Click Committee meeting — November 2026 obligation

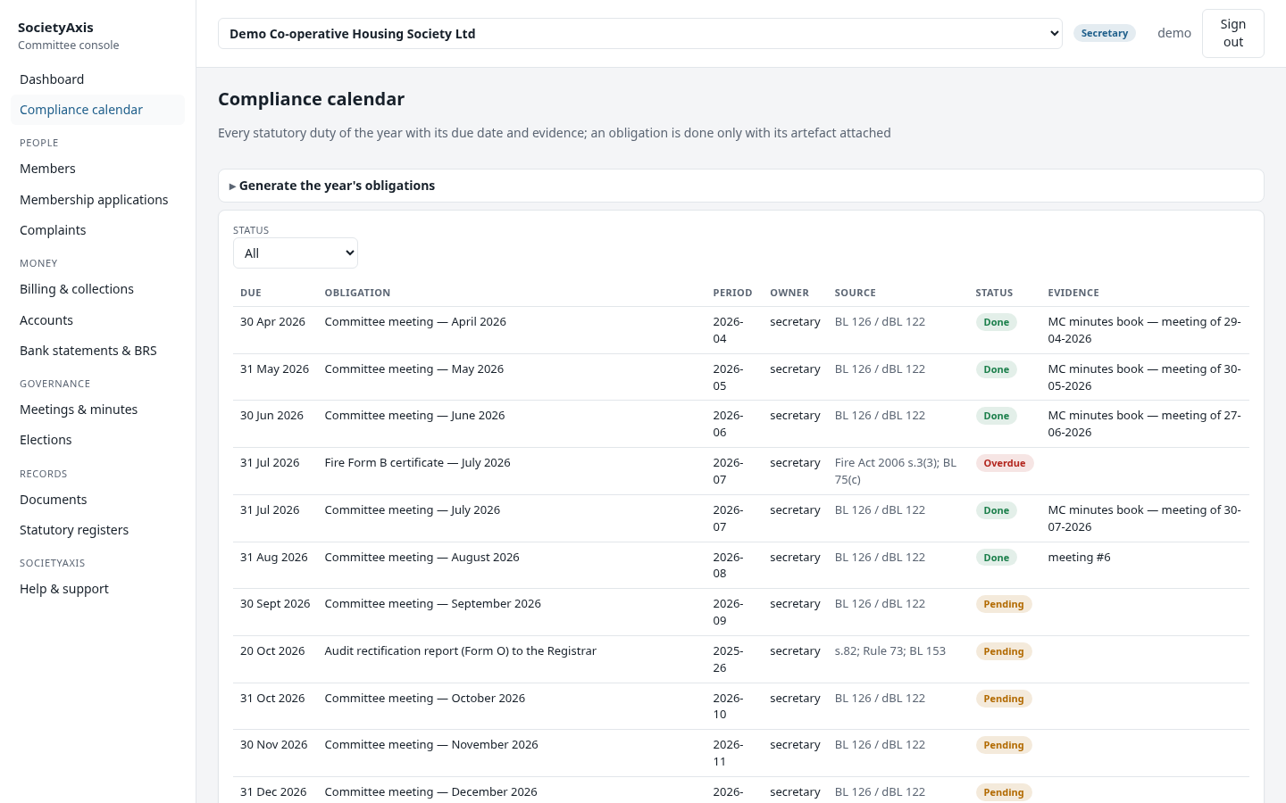431,745
